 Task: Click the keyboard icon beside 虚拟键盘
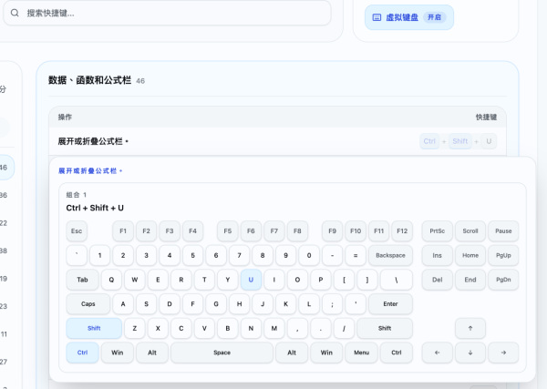[x=377, y=17]
